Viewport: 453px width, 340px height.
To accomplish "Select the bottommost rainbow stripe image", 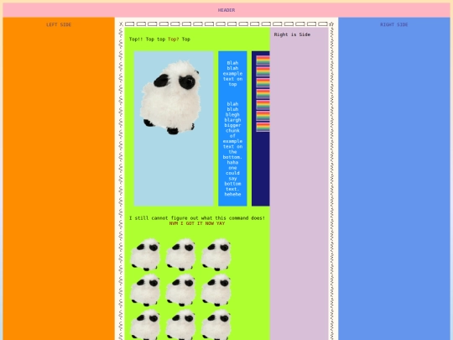I will coord(263,128).
